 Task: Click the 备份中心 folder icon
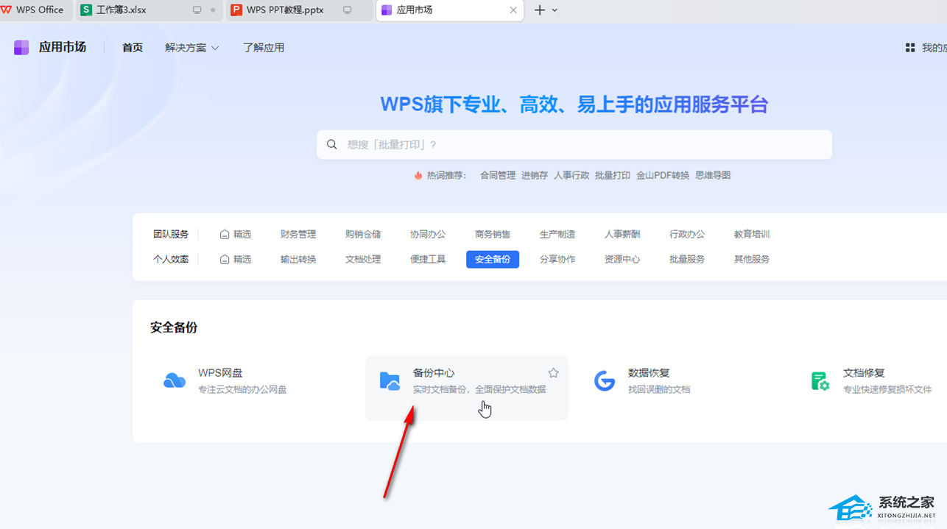(390, 381)
